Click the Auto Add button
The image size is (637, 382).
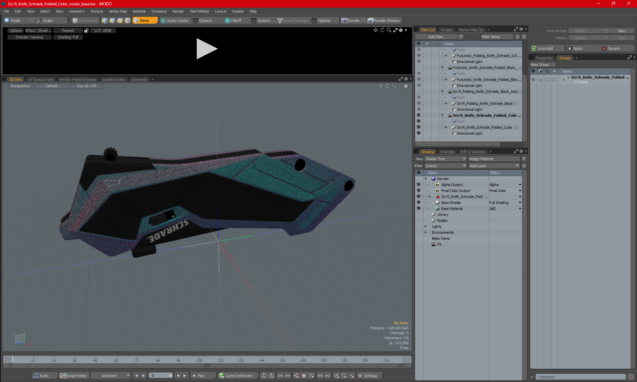click(x=547, y=48)
